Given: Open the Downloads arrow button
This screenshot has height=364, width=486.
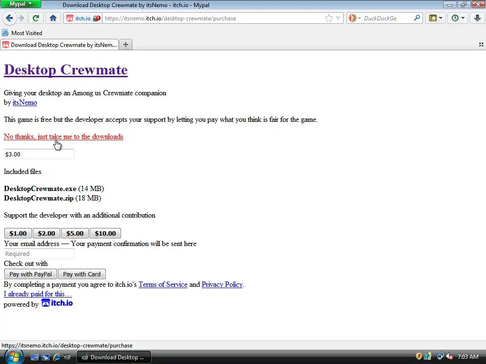Looking at the screenshot, I should pos(477,18).
